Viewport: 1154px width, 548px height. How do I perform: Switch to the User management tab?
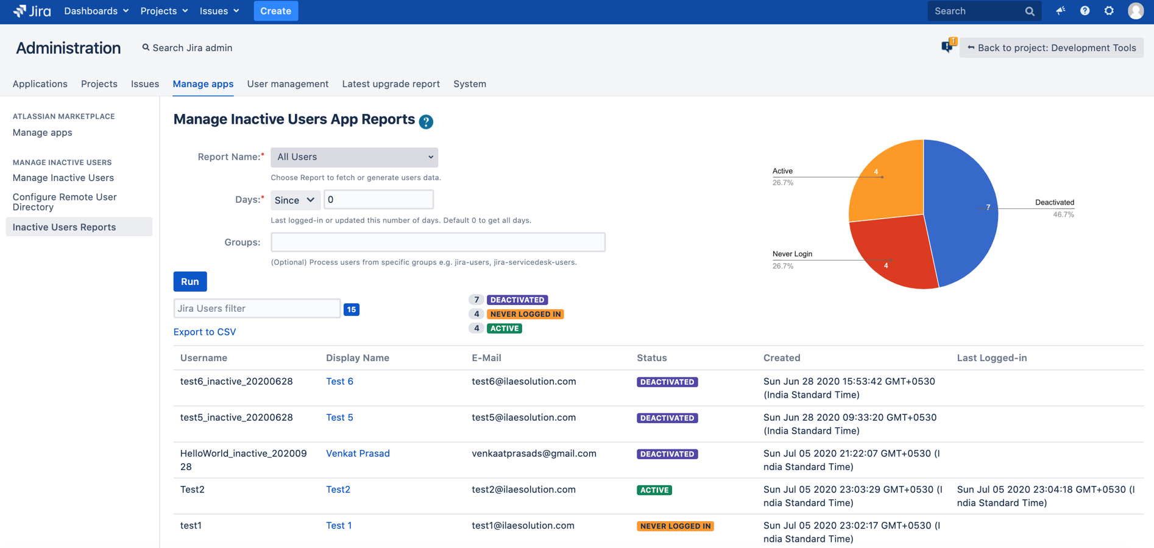pos(288,83)
